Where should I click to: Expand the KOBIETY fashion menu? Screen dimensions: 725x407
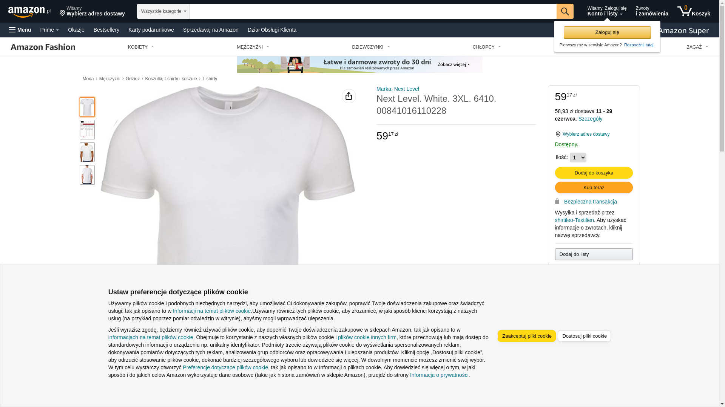[x=141, y=47]
